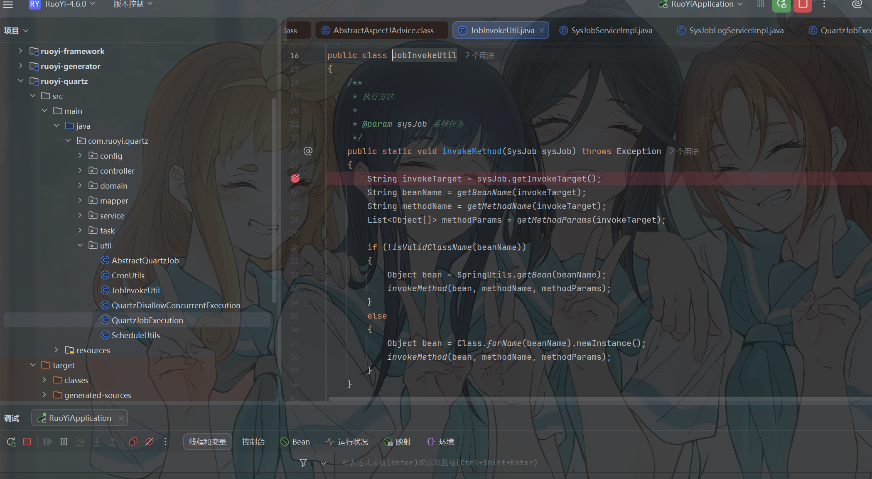
Task: Click the gutter @ icon at invokeMethod
Action: 308,151
